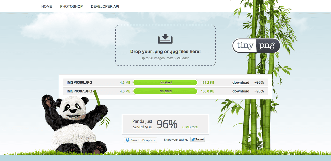Click the Tweet button to share savings
The height and width of the screenshot is (161, 331).
coord(198,139)
